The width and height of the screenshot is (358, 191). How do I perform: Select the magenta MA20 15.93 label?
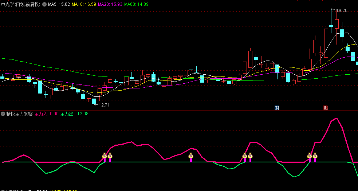click(110, 5)
